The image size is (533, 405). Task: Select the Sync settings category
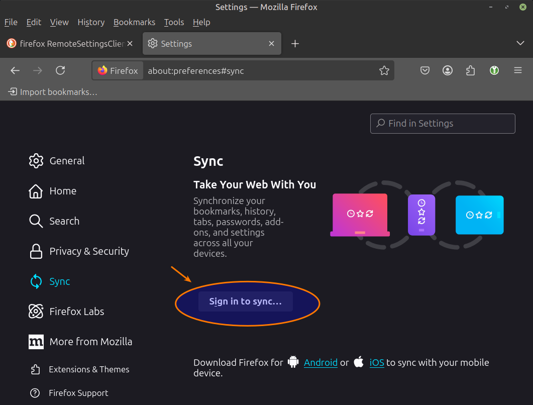coord(50,281)
